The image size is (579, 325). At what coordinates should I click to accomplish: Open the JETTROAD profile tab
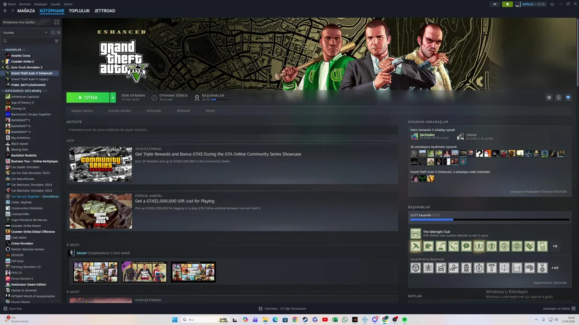tap(104, 11)
